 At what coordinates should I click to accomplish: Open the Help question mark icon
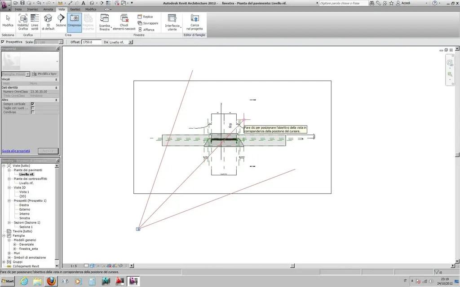pos(435,3)
